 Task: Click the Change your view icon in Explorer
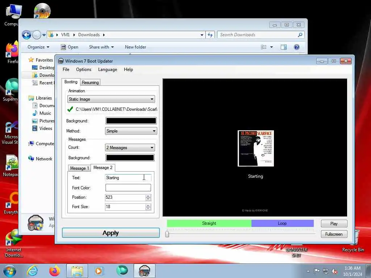pyautogui.click(x=264, y=47)
